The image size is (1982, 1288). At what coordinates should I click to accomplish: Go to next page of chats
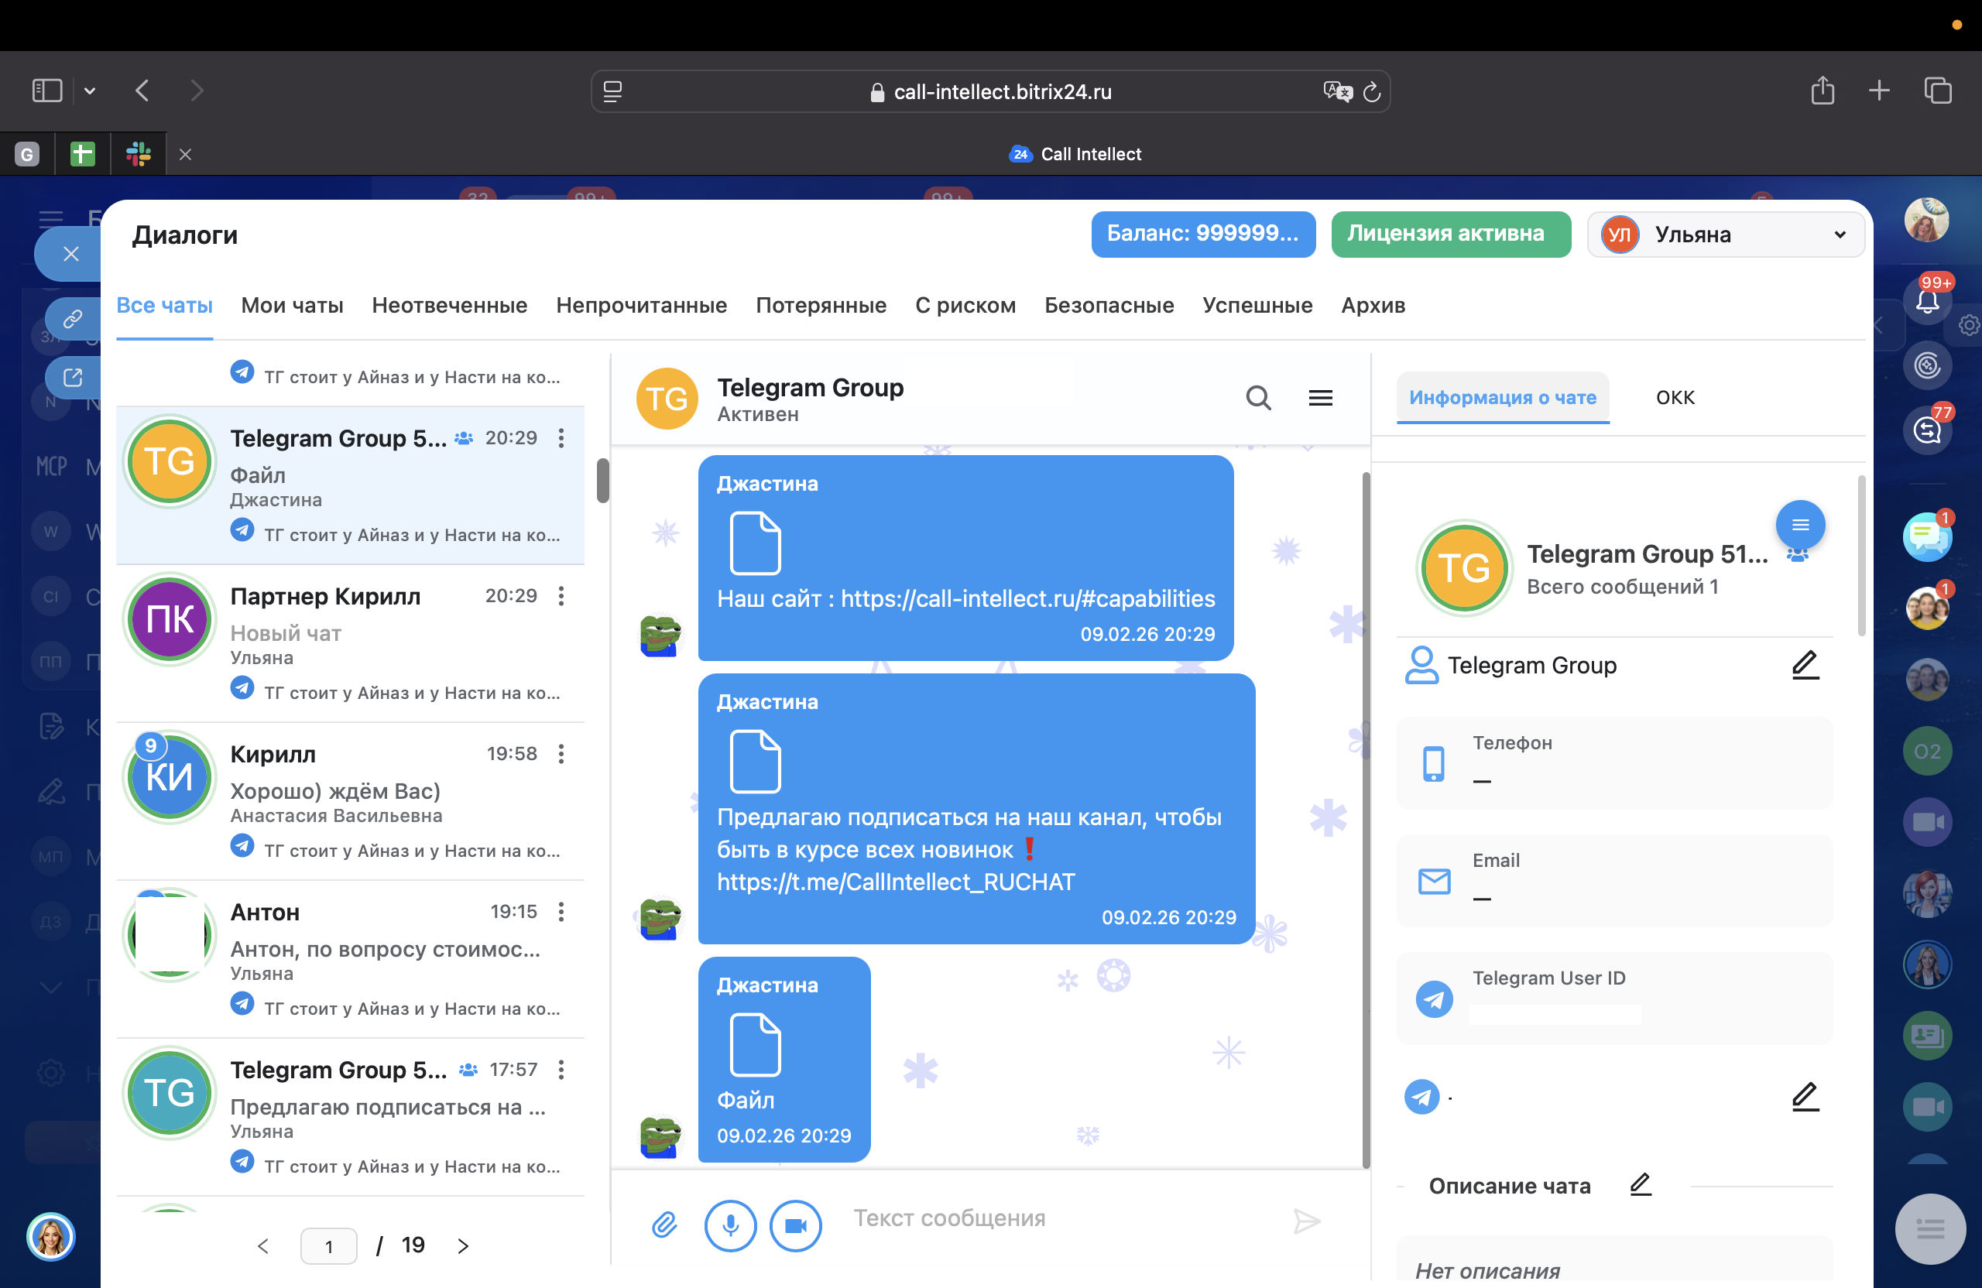[x=463, y=1245]
